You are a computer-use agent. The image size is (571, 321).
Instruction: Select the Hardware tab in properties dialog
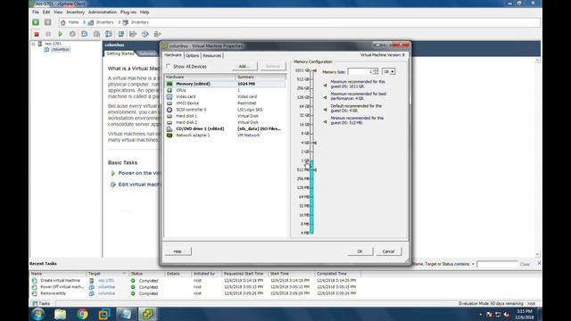pos(173,55)
